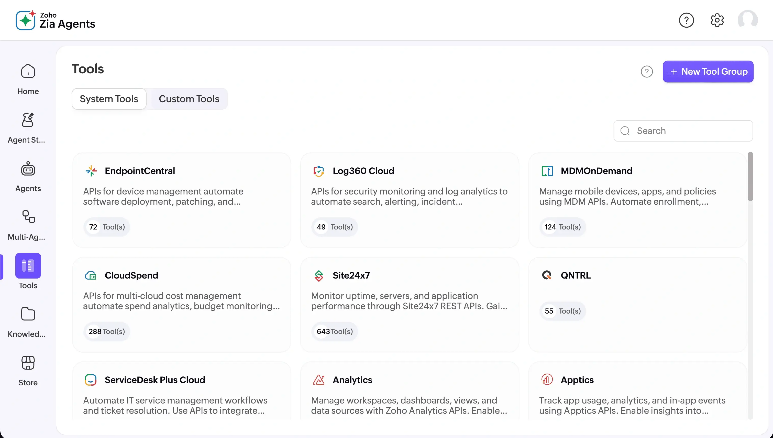Click the tools list vertical scrollbar
This screenshot has height=438, width=773.
[x=750, y=177]
